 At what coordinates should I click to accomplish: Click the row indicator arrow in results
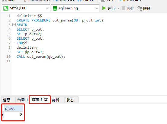pos(3,115)
